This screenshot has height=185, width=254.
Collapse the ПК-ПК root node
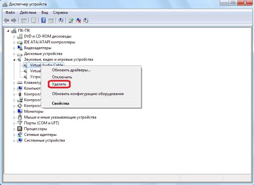[x=8, y=31]
